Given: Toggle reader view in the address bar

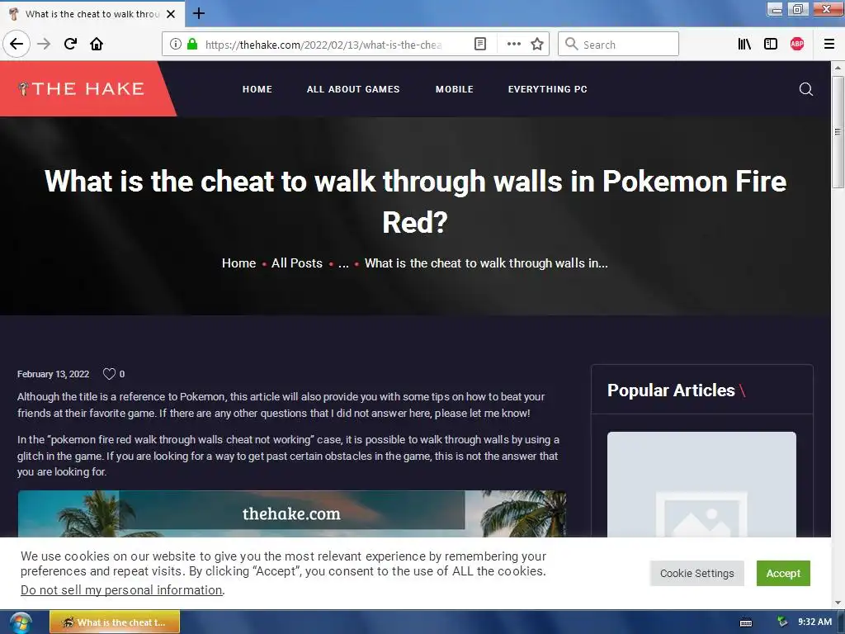Looking at the screenshot, I should tap(480, 44).
